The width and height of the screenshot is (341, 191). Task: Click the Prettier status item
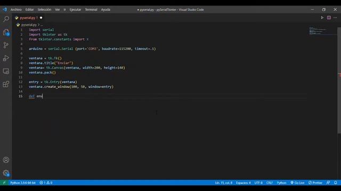click(x=315, y=183)
